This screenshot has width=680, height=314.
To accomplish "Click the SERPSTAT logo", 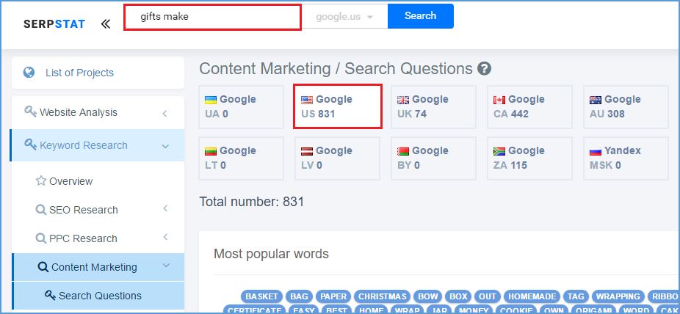I will point(54,23).
